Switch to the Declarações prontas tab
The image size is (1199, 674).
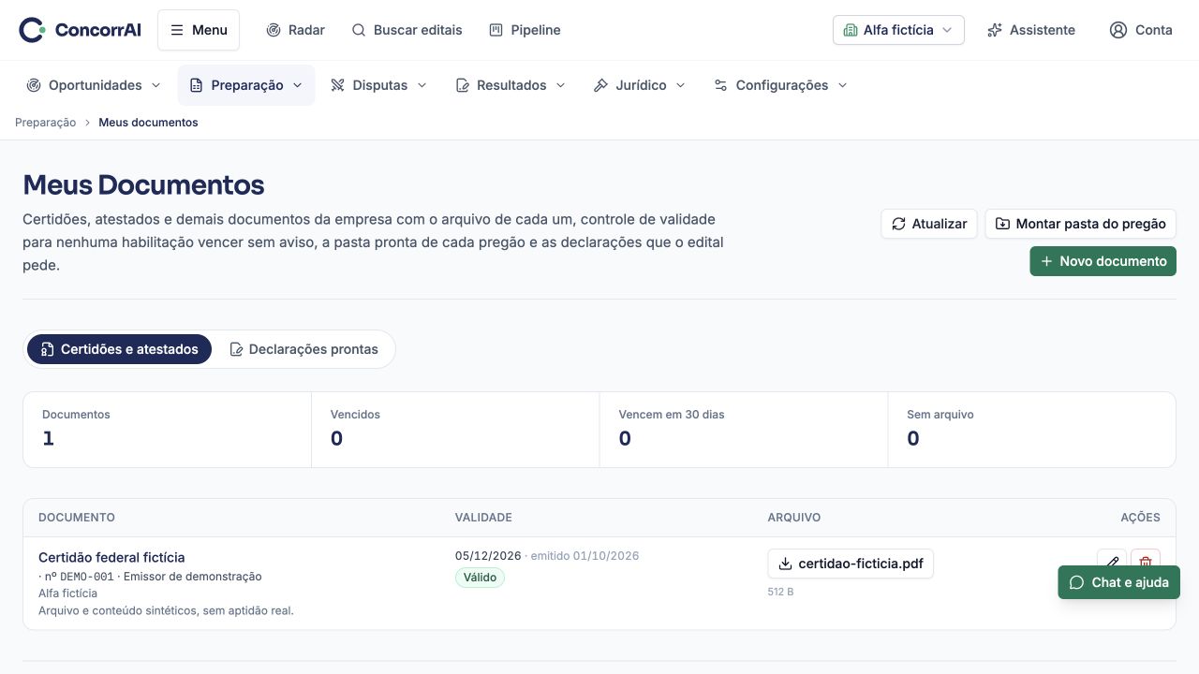[304, 349]
